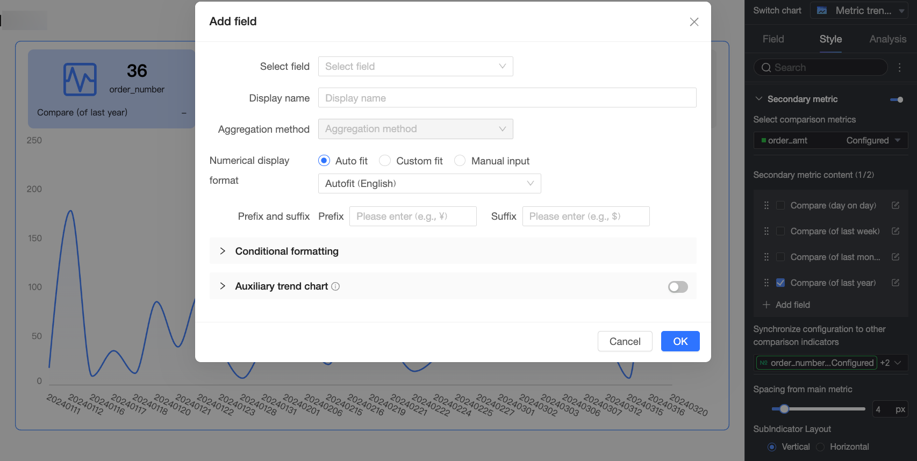Click the info icon beside Auxiliary trend chart
917x461 pixels.
(x=335, y=286)
